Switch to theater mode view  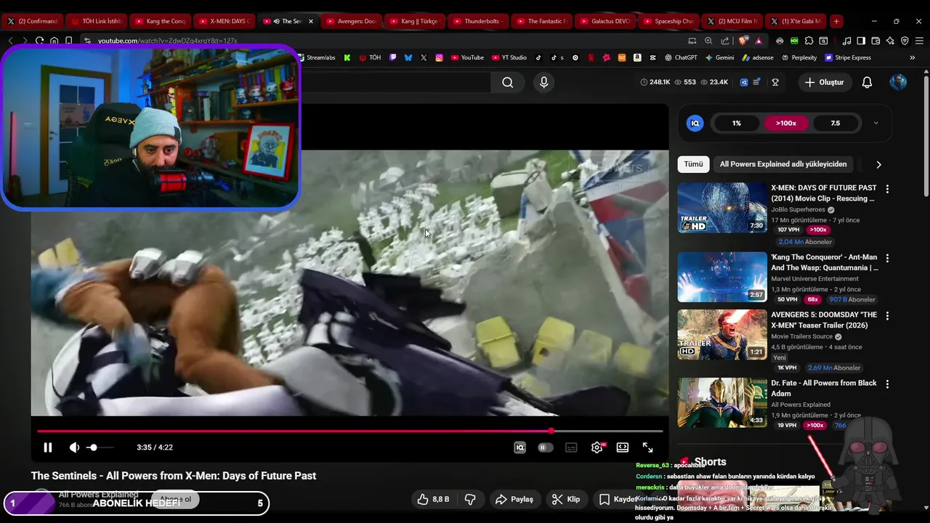tap(623, 447)
